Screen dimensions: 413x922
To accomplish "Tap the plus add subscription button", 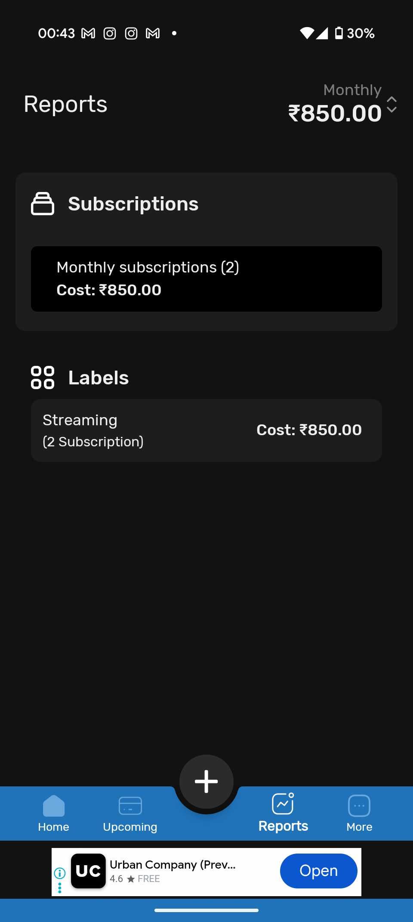I will click(x=206, y=781).
